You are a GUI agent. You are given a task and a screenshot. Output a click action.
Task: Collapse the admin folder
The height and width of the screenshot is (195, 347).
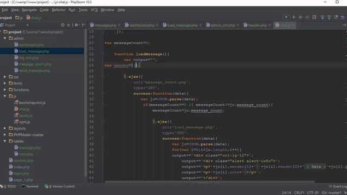(5, 38)
